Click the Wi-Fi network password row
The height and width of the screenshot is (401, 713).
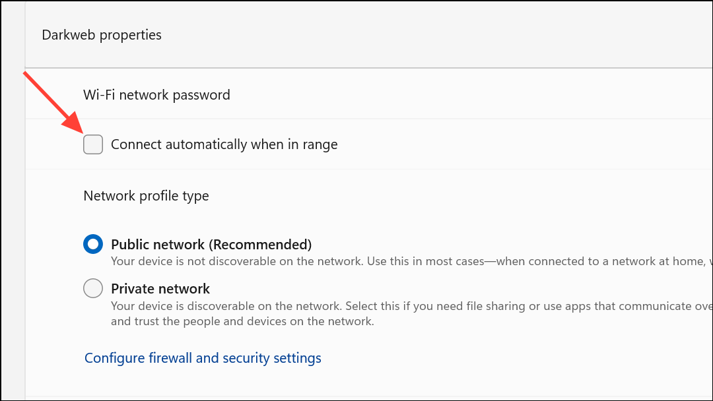click(156, 95)
